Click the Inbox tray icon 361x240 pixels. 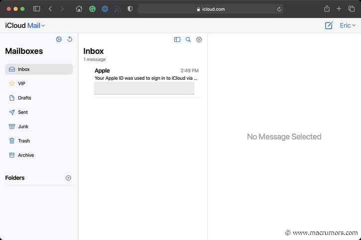pyautogui.click(x=12, y=69)
